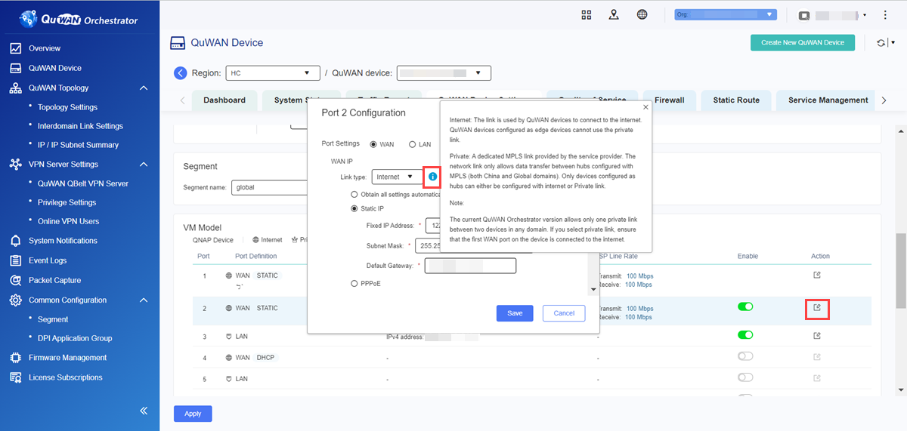Switch to the Service Management tab

pos(828,100)
